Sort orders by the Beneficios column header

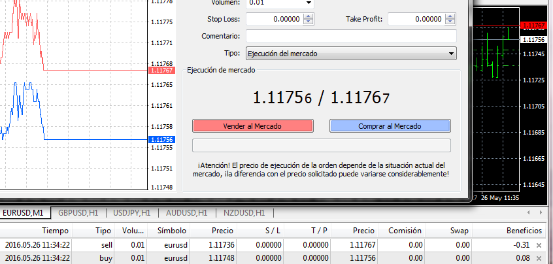[x=524, y=231]
